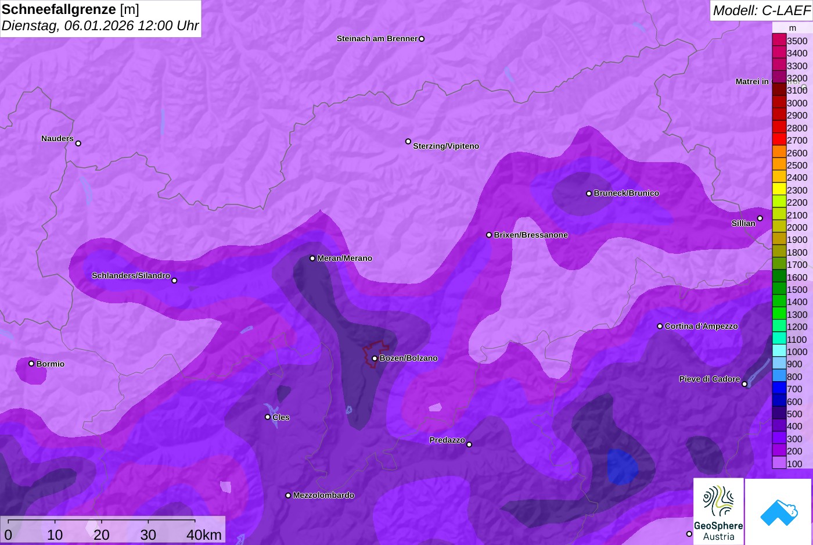Click the Matrei in label
The image size is (813, 545).
[x=752, y=81]
